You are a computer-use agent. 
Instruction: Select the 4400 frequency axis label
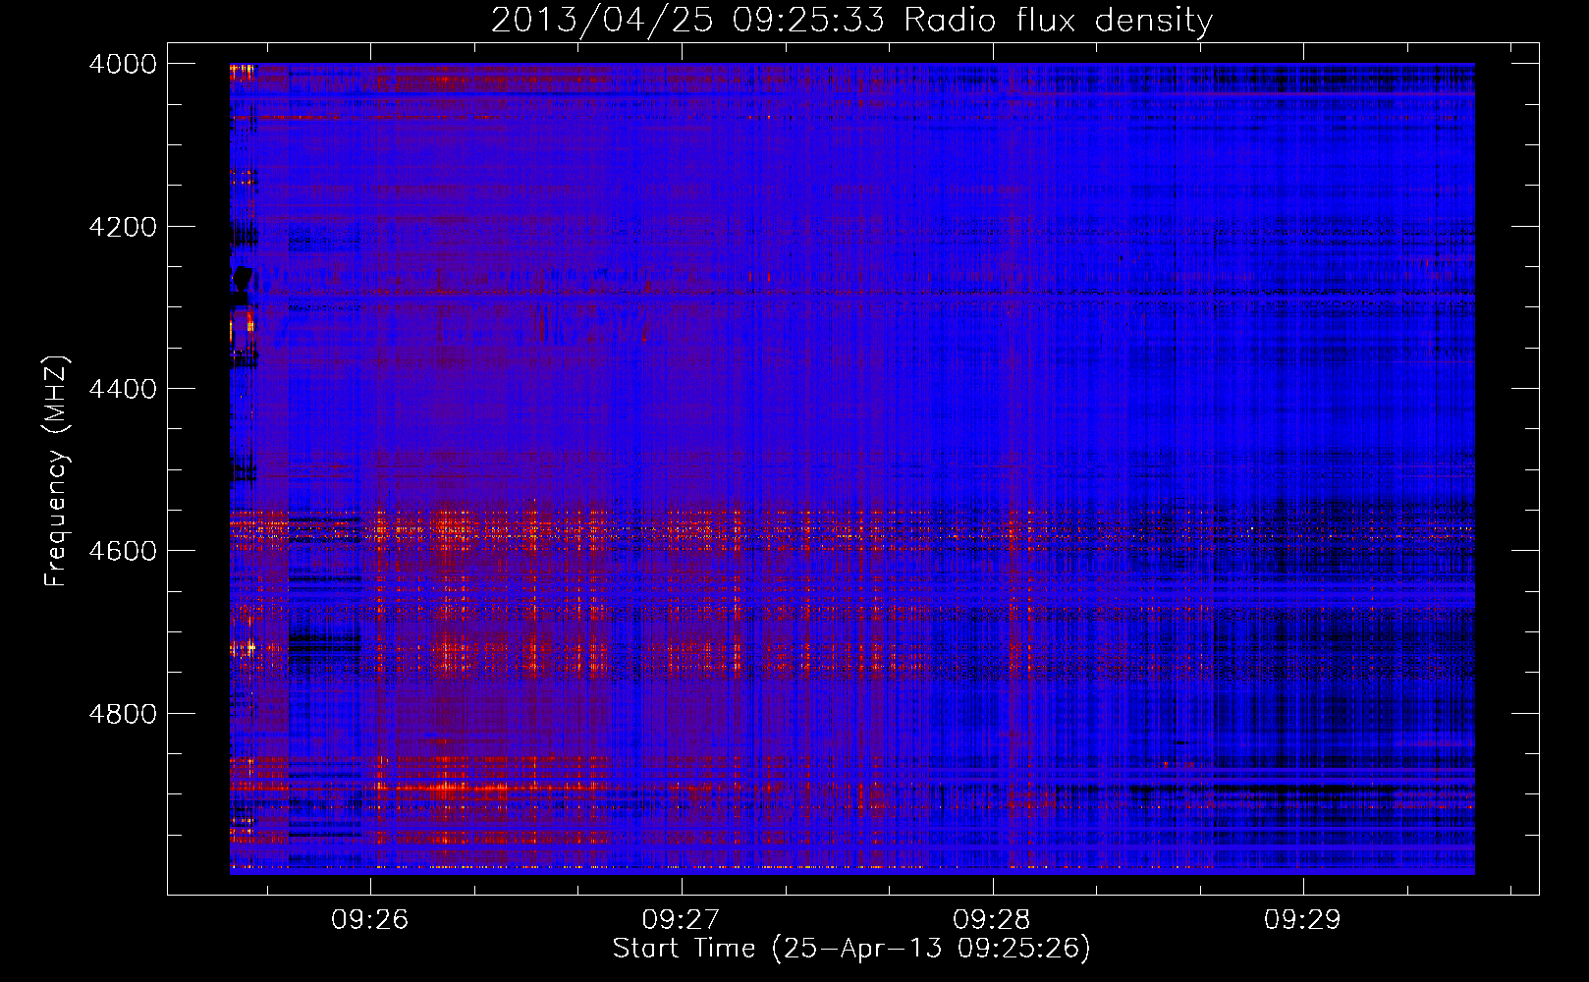123,389
